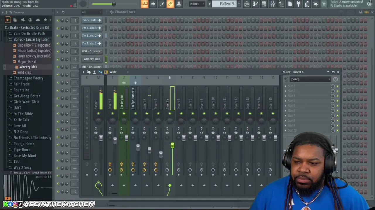Mute the I'm S..ents channel LED

click(x=58, y=20)
